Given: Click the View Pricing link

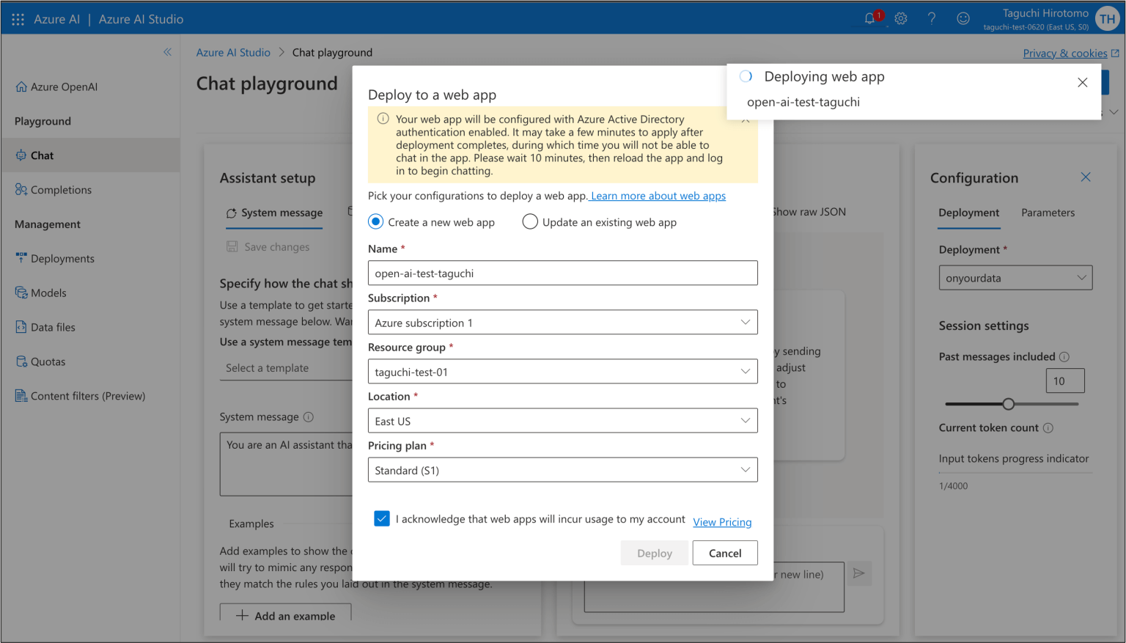Looking at the screenshot, I should click(x=722, y=521).
